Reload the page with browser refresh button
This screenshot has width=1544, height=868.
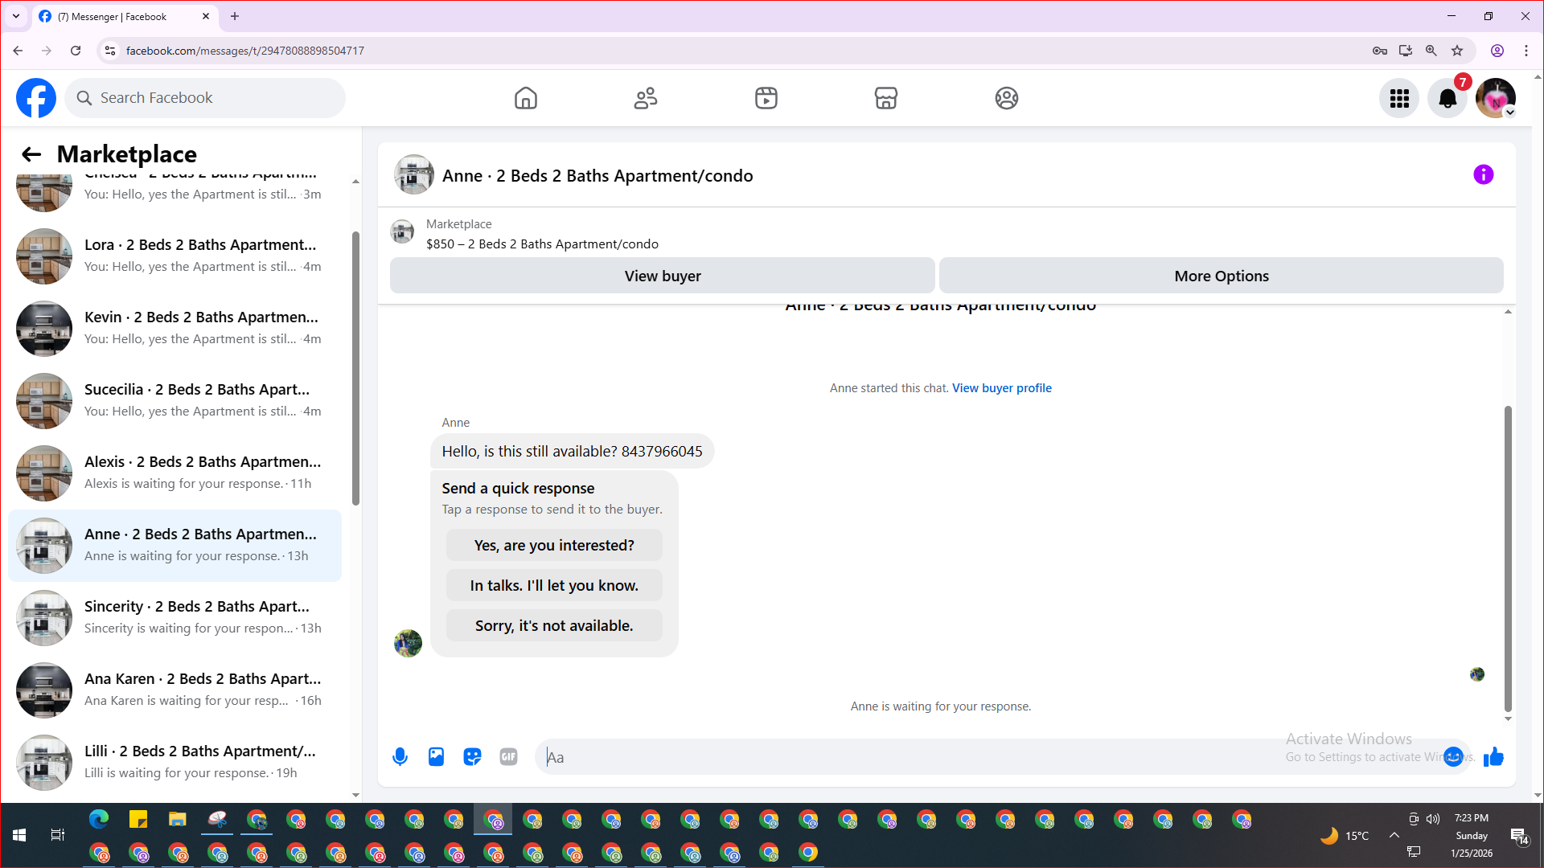click(x=76, y=51)
